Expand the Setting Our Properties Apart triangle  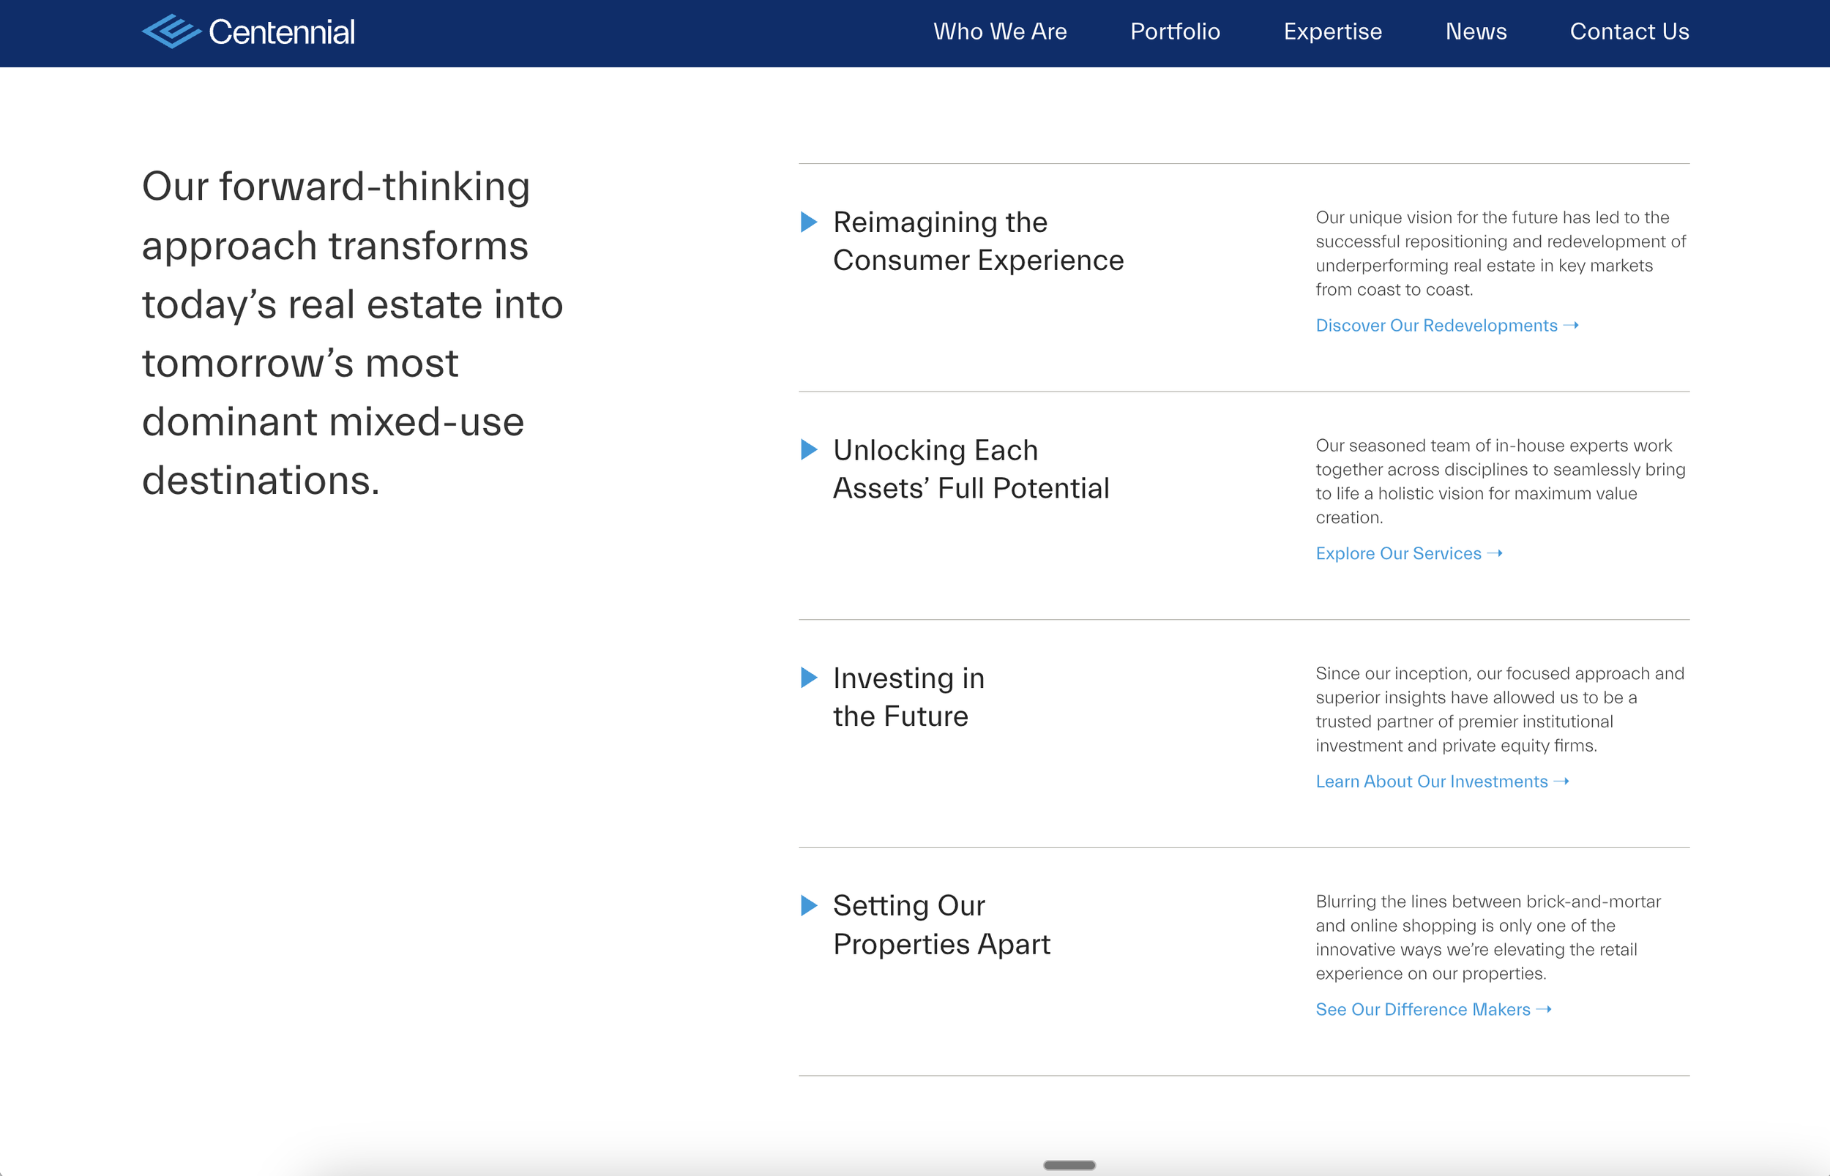coord(809,906)
